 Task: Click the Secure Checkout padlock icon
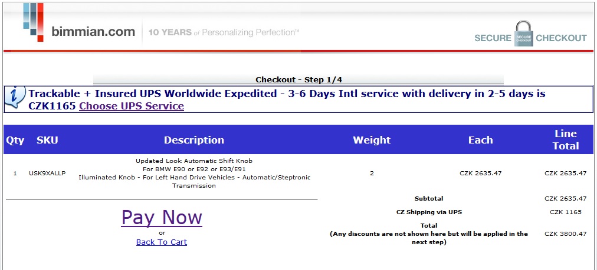(x=523, y=34)
